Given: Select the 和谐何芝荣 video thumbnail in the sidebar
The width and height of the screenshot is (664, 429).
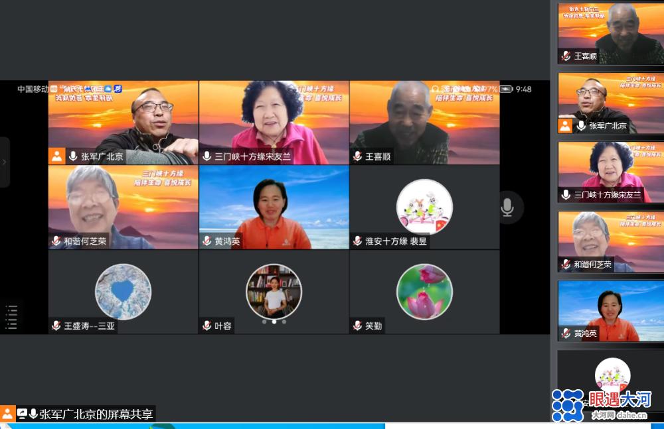Looking at the screenshot, I should point(611,241).
